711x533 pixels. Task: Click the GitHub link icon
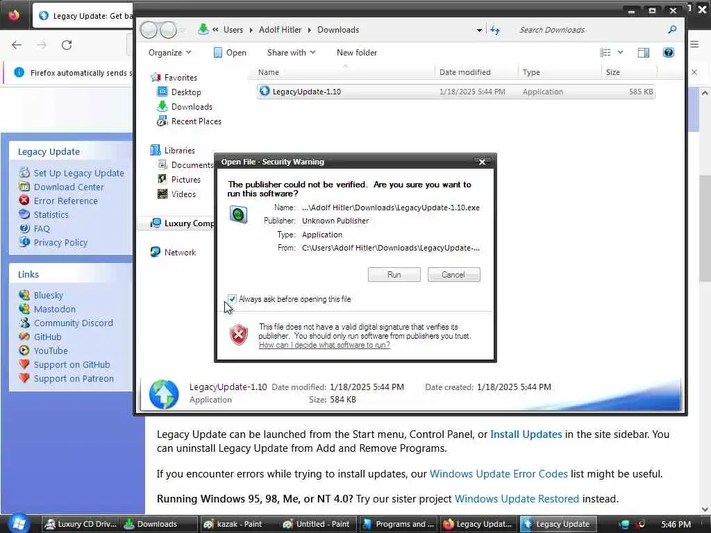pos(24,337)
